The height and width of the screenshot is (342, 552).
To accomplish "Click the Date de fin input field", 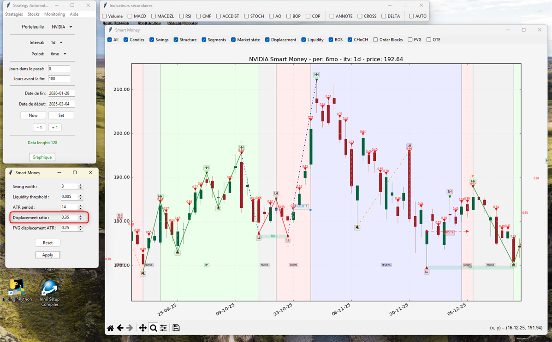I will [x=61, y=94].
